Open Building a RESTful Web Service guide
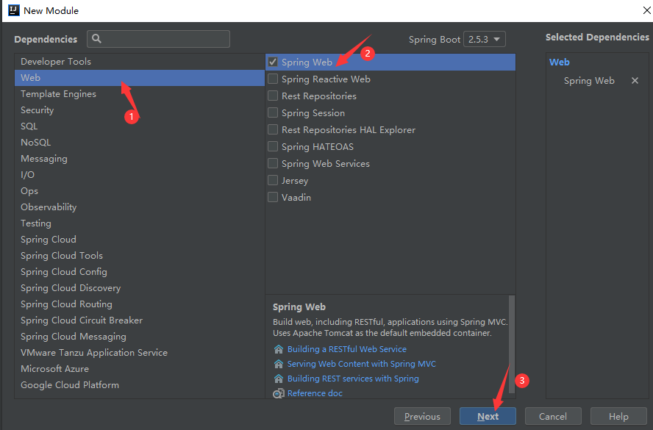The height and width of the screenshot is (430, 653). tap(347, 349)
